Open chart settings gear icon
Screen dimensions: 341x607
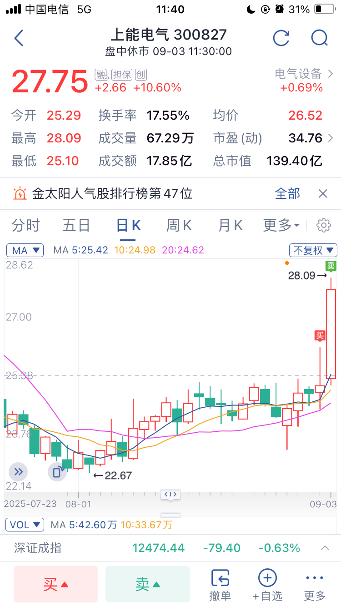coord(324,225)
